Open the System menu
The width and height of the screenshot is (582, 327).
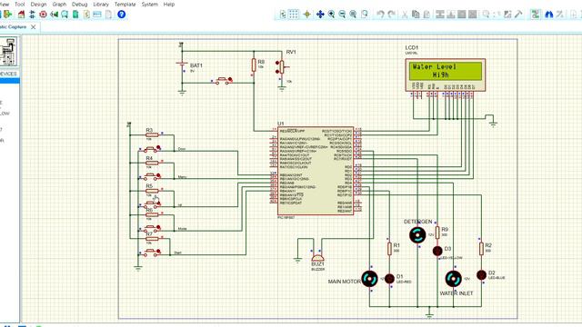click(149, 5)
